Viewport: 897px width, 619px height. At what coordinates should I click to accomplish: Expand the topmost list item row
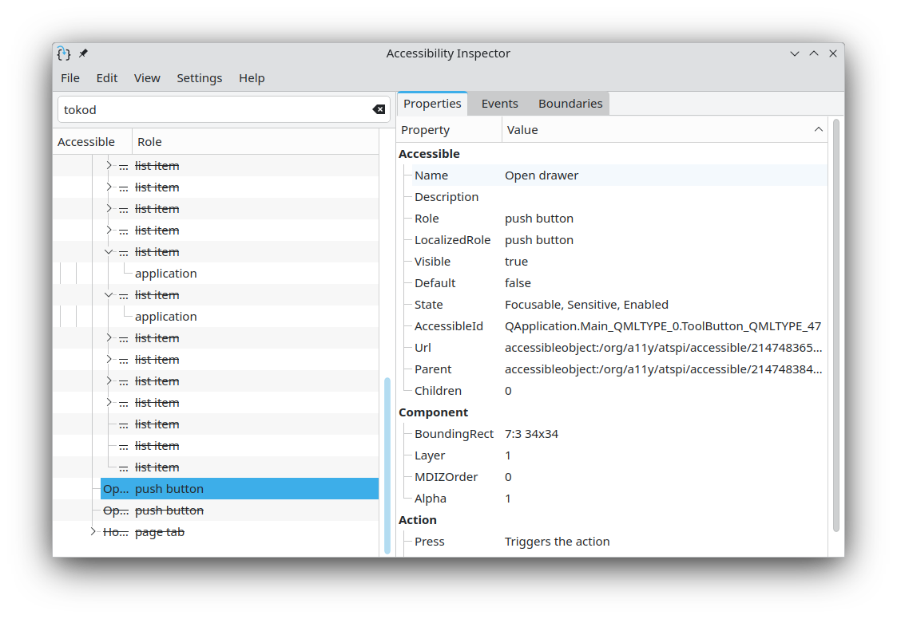pos(109,166)
